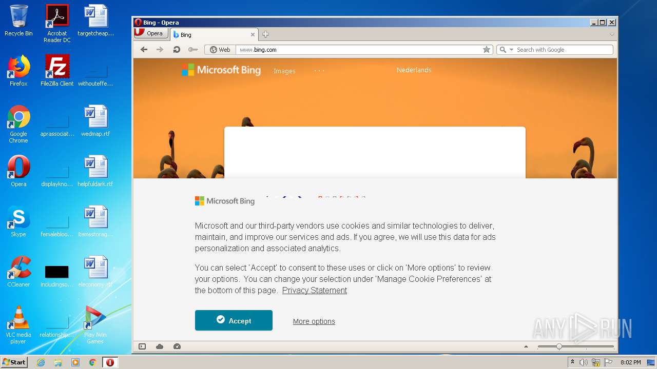This screenshot has width=657, height=369.
Task: Select the includingso black icon
Action: click(57, 276)
